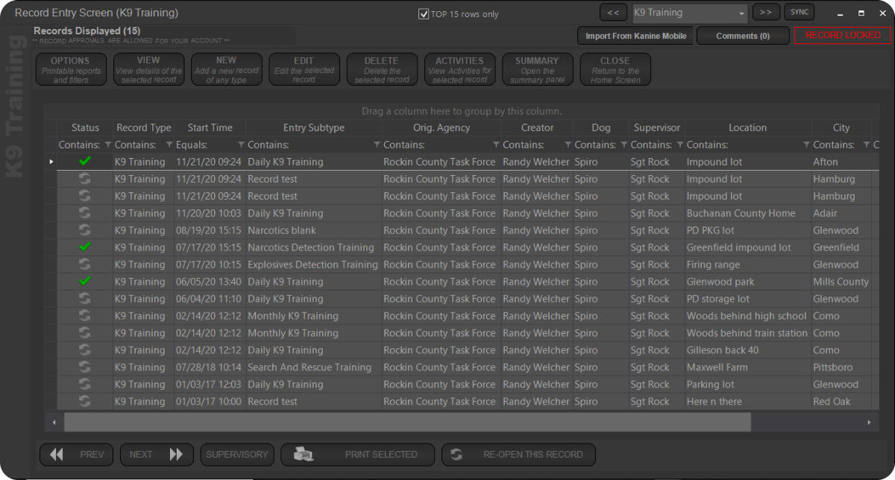
Task: Click DELETE the selected record
Action: coord(382,69)
